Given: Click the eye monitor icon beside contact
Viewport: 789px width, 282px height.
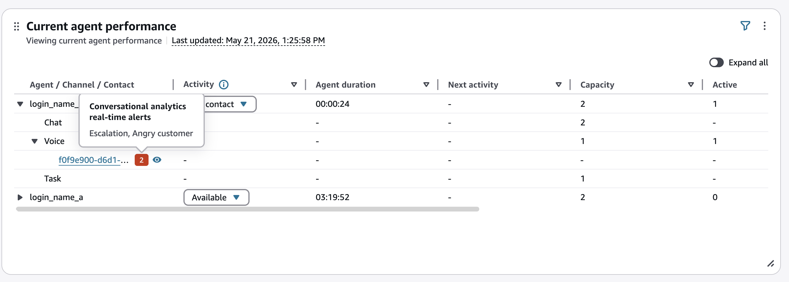Looking at the screenshot, I should point(157,160).
